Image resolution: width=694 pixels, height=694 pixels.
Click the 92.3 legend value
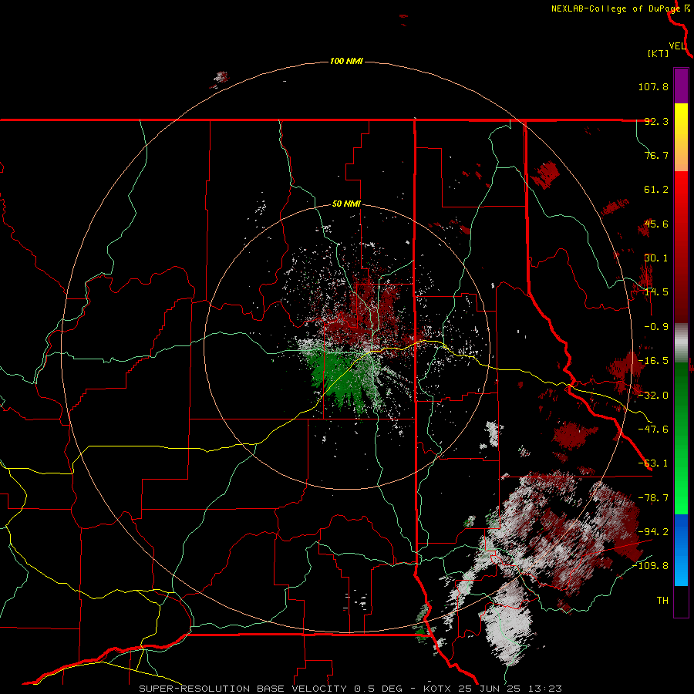point(656,121)
